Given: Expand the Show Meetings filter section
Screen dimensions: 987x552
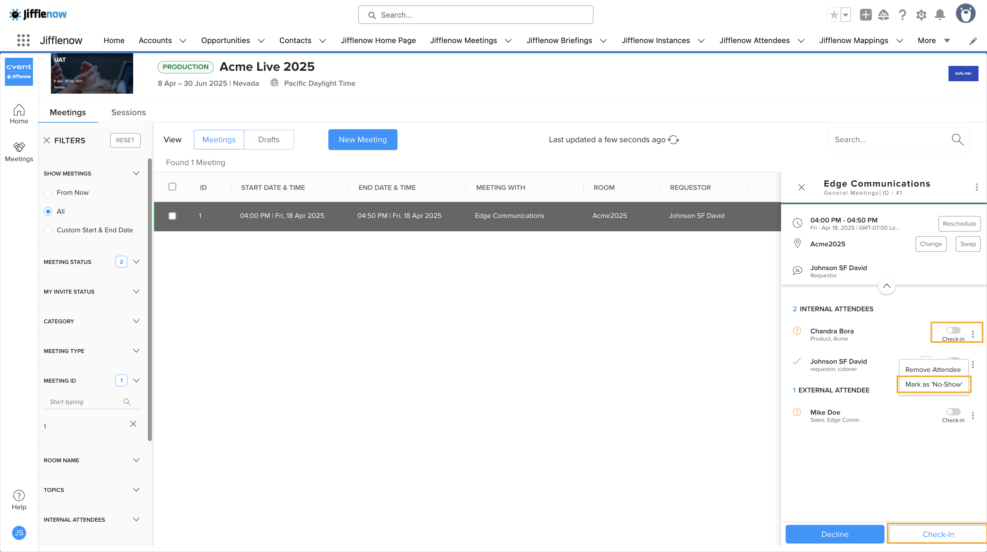Looking at the screenshot, I should tap(136, 174).
